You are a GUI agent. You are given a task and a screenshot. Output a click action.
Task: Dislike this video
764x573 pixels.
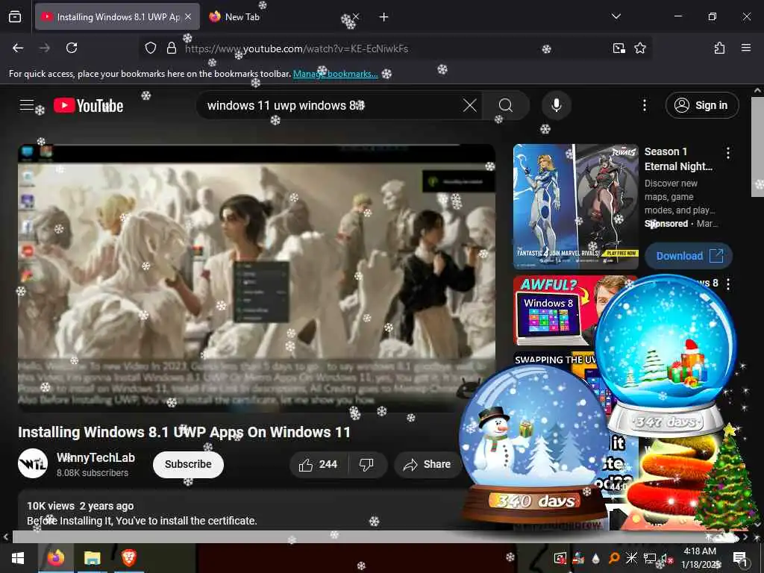coord(366,464)
